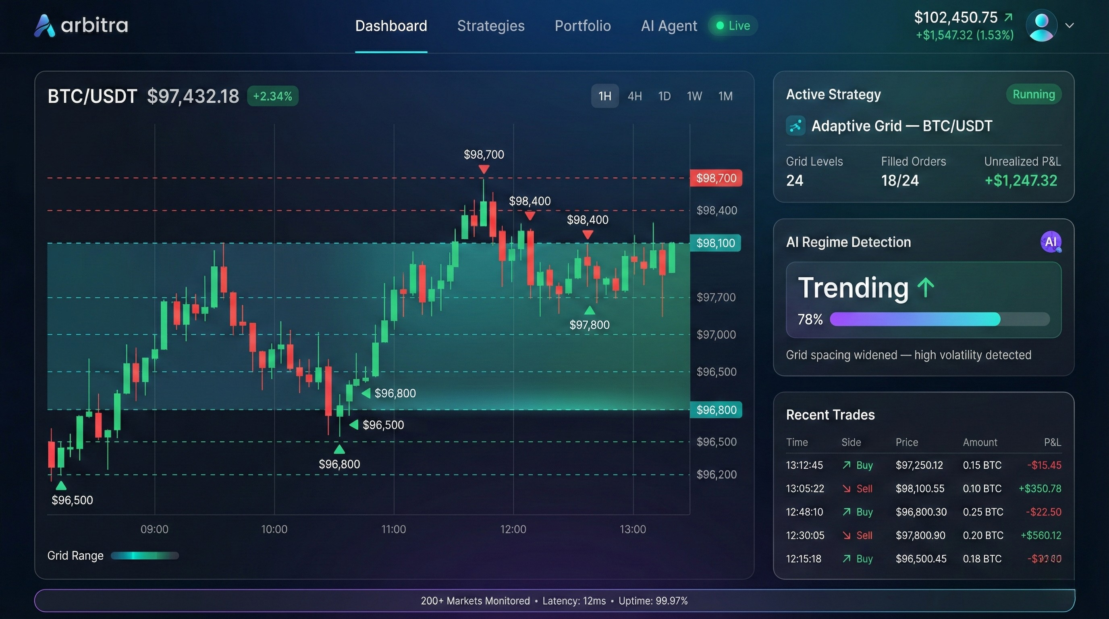Select the 4H timeframe button

tap(635, 96)
